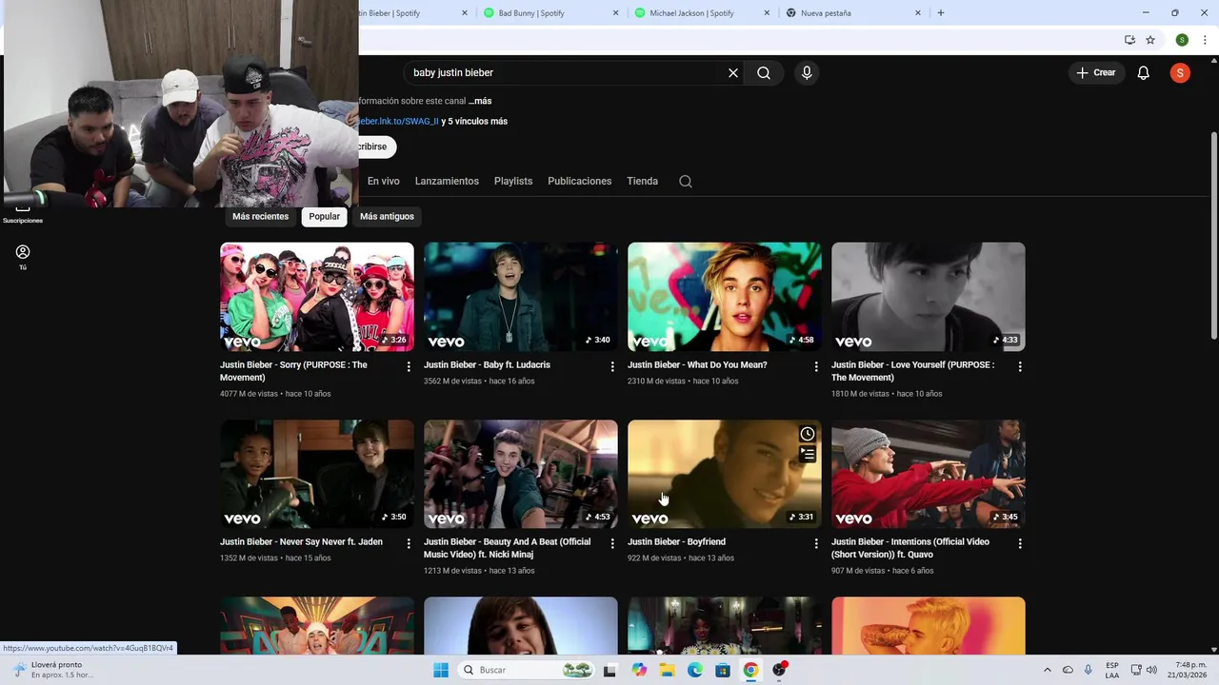
Task: Select the Popular filter chip
Action: coord(324,217)
